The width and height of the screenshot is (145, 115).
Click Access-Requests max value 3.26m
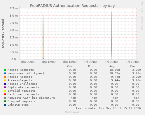click(137, 70)
